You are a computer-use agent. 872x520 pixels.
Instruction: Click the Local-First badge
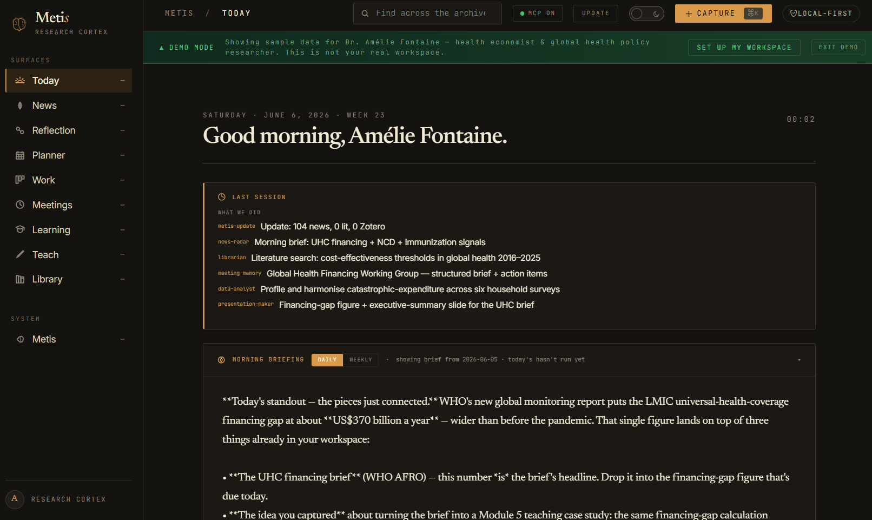[821, 14]
